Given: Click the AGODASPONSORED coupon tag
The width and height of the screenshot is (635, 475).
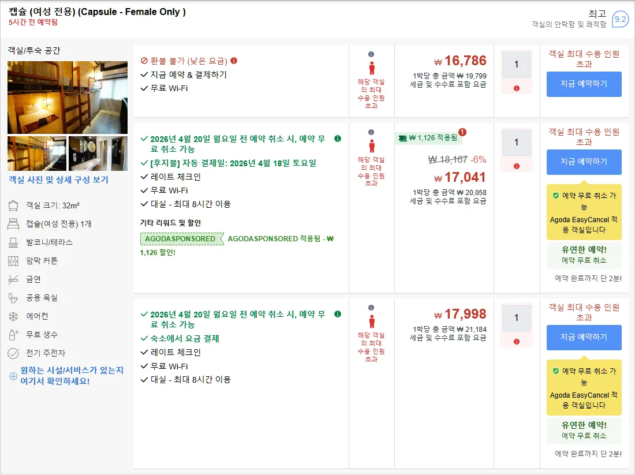Looking at the screenshot, I should click(182, 239).
